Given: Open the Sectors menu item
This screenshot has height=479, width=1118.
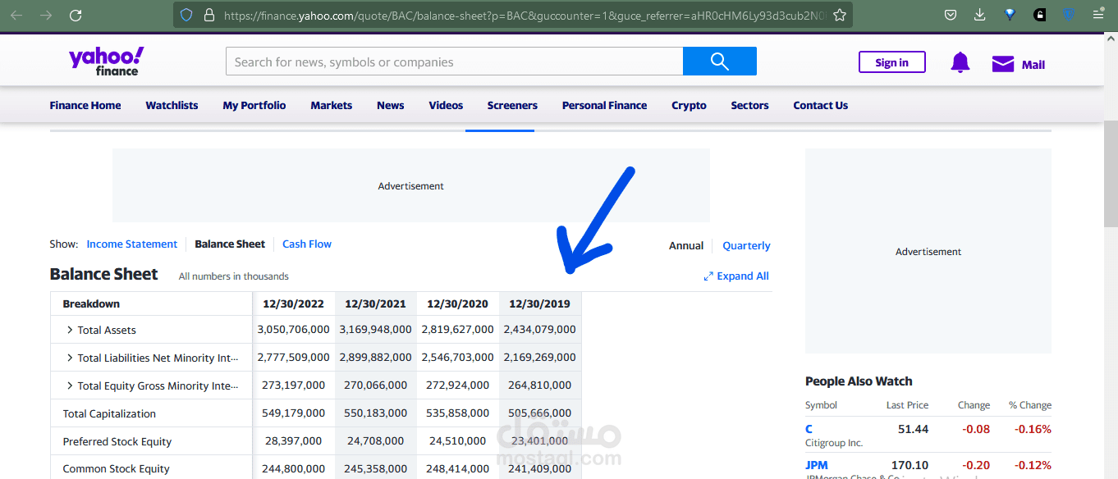Looking at the screenshot, I should pos(749,105).
